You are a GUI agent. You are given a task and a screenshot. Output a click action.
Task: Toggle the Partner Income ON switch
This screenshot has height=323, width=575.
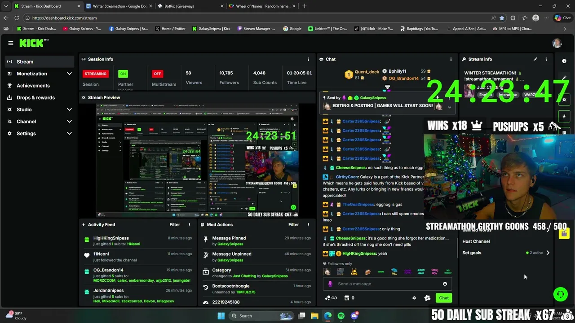(x=123, y=74)
